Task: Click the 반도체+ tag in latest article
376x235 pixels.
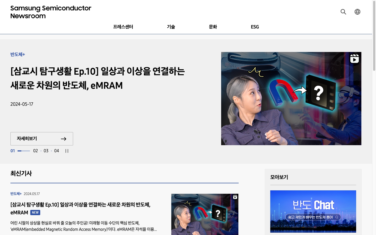Action: (x=16, y=194)
